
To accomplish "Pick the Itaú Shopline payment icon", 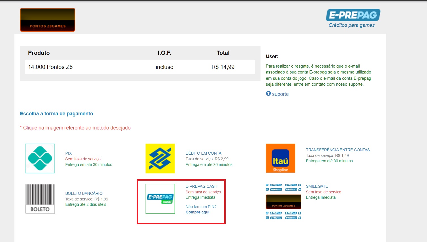I will point(281,158).
